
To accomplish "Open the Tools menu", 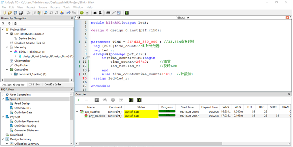I will coord(66,7).
